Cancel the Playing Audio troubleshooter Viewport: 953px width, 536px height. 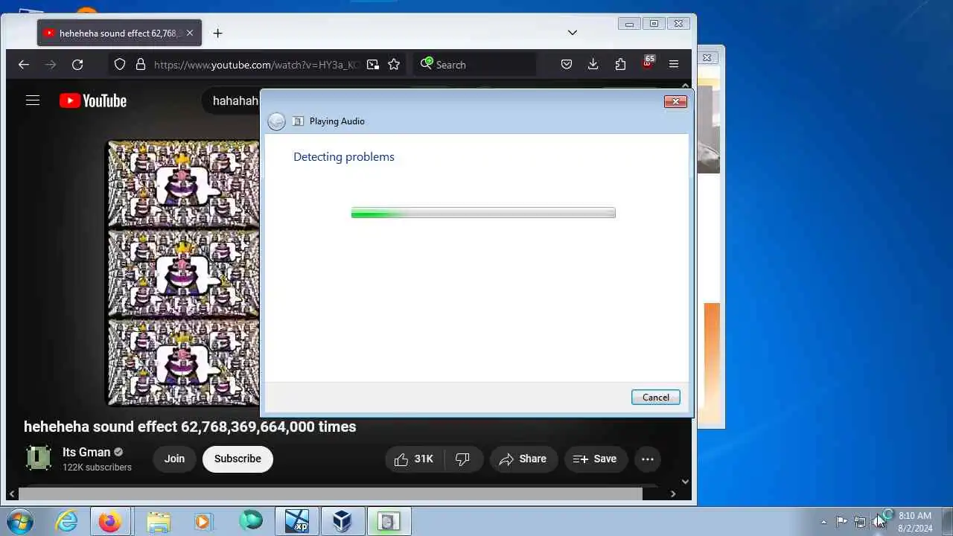[x=655, y=397]
